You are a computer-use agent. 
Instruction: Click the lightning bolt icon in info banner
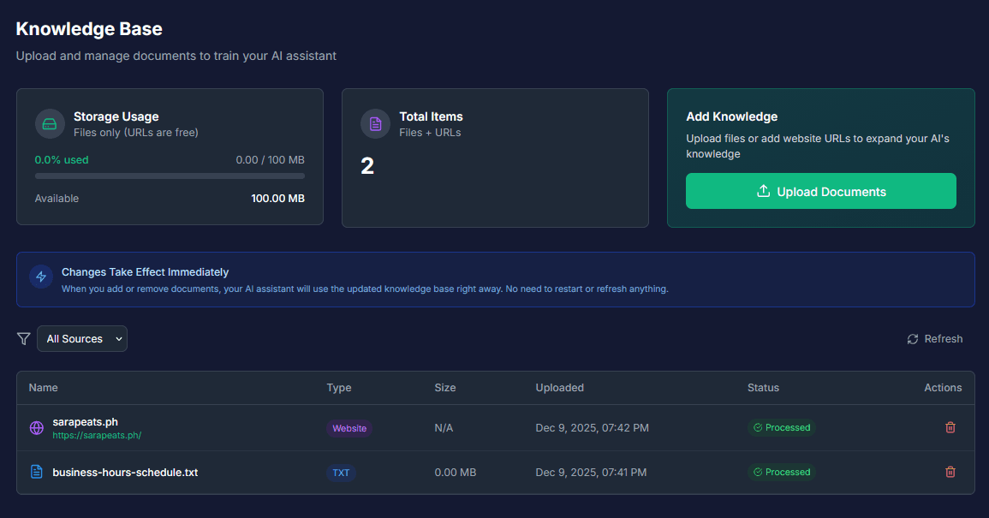[x=41, y=277]
